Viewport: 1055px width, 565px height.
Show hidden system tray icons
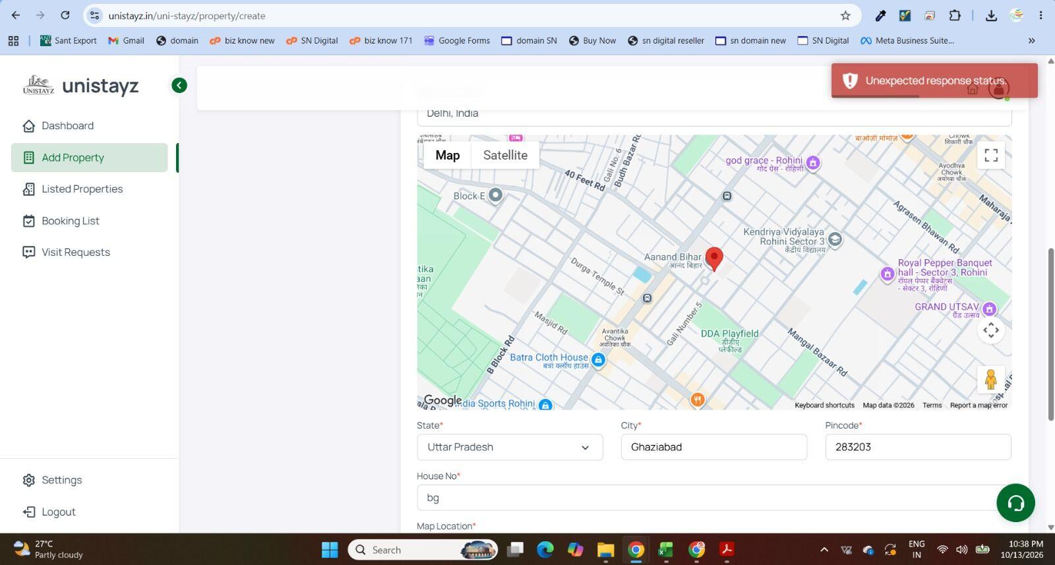(824, 550)
